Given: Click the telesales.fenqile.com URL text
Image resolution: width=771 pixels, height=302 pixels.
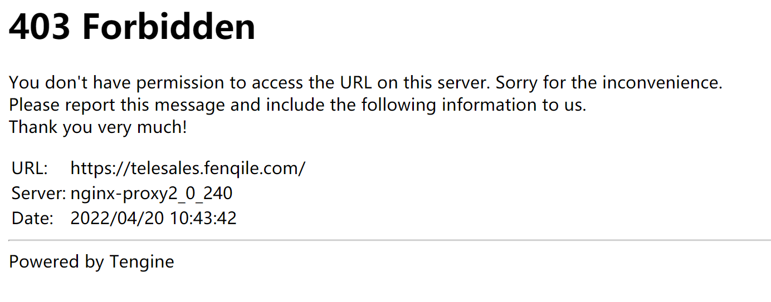Looking at the screenshot, I should 188,168.
